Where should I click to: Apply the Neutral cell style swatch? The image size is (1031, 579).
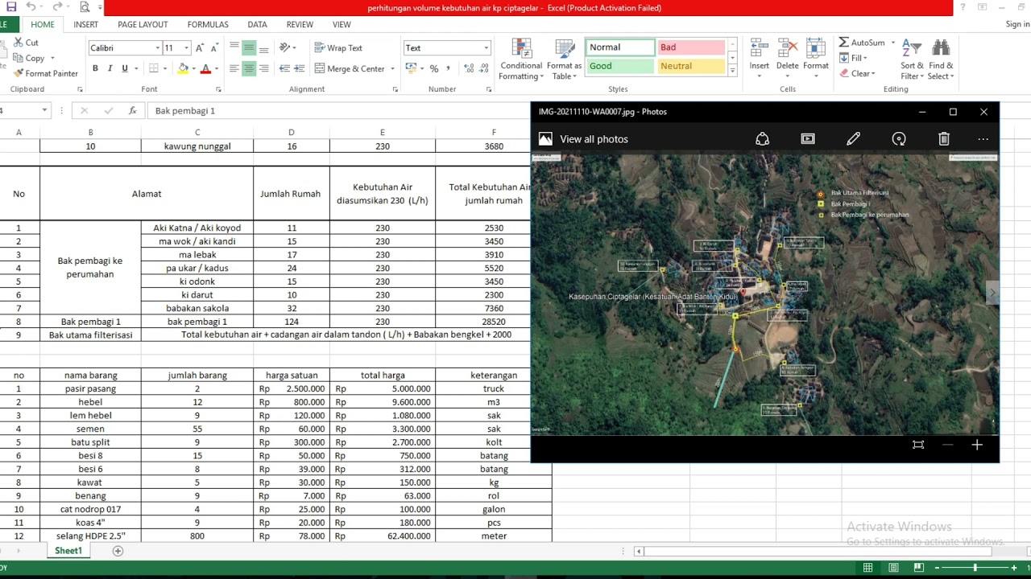coord(690,66)
